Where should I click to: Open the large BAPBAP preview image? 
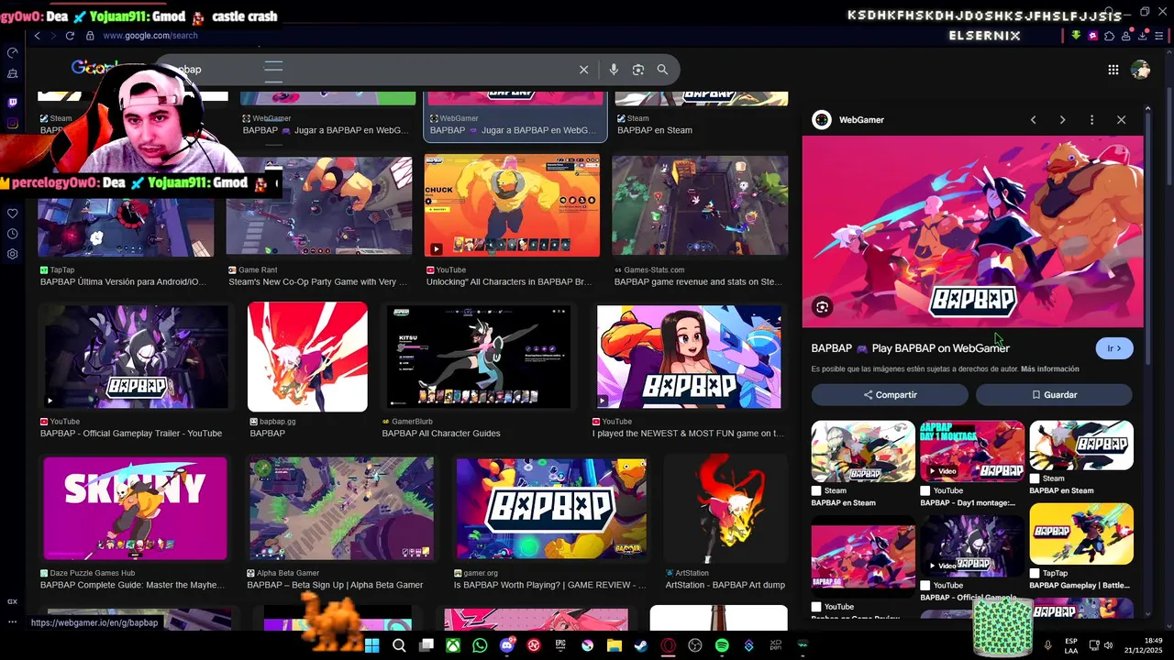pyautogui.click(x=973, y=232)
